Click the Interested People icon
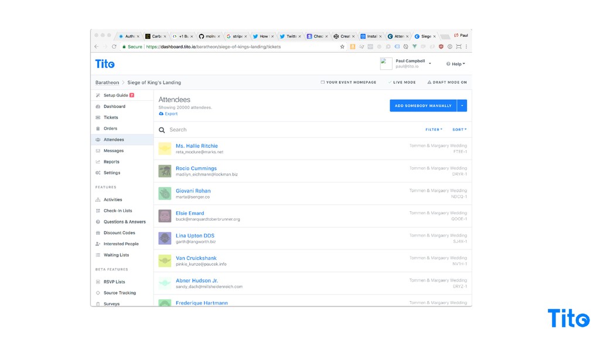 pyautogui.click(x=98, y=244)
